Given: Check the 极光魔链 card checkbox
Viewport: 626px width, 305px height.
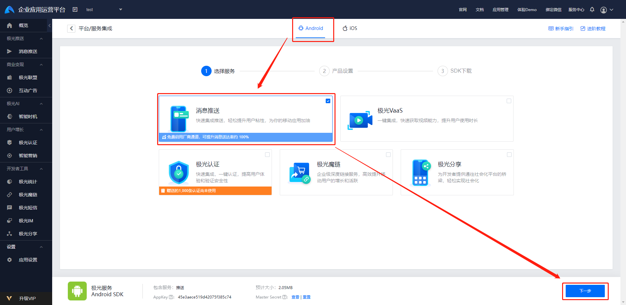Looking at the screenshot, I should (388, 155).
